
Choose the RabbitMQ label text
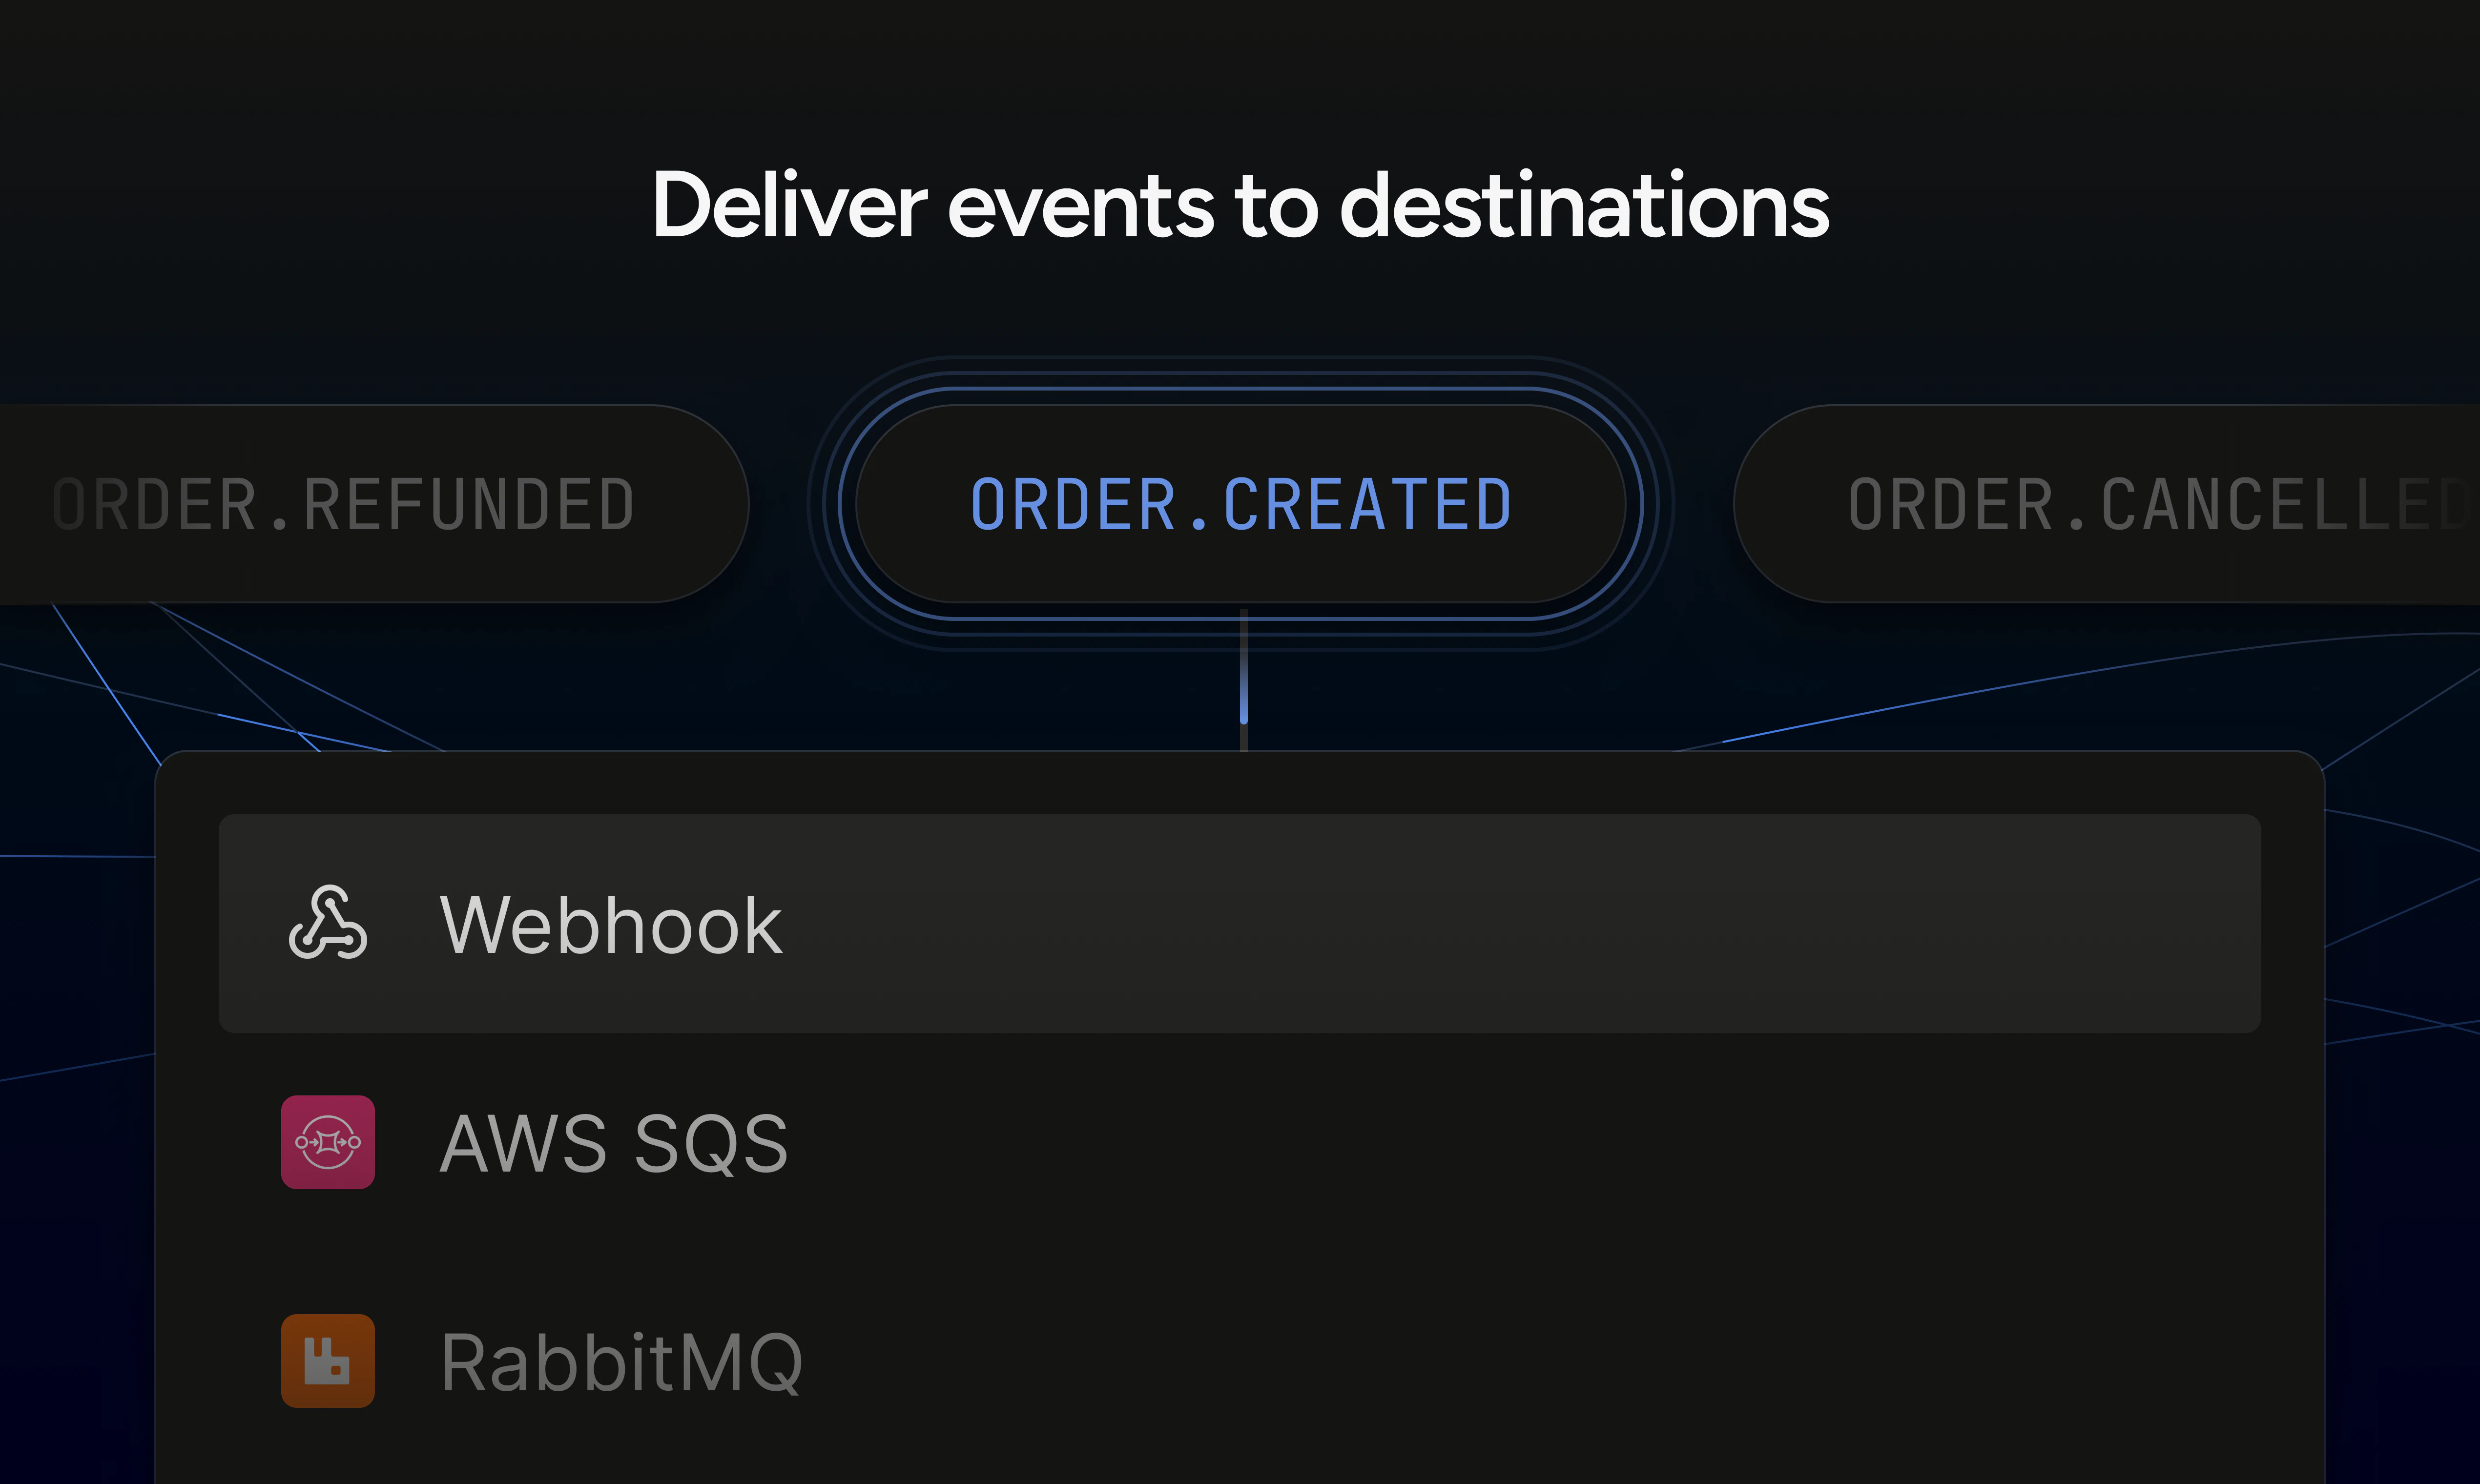pyautogui.click(x=621, y=1362)
